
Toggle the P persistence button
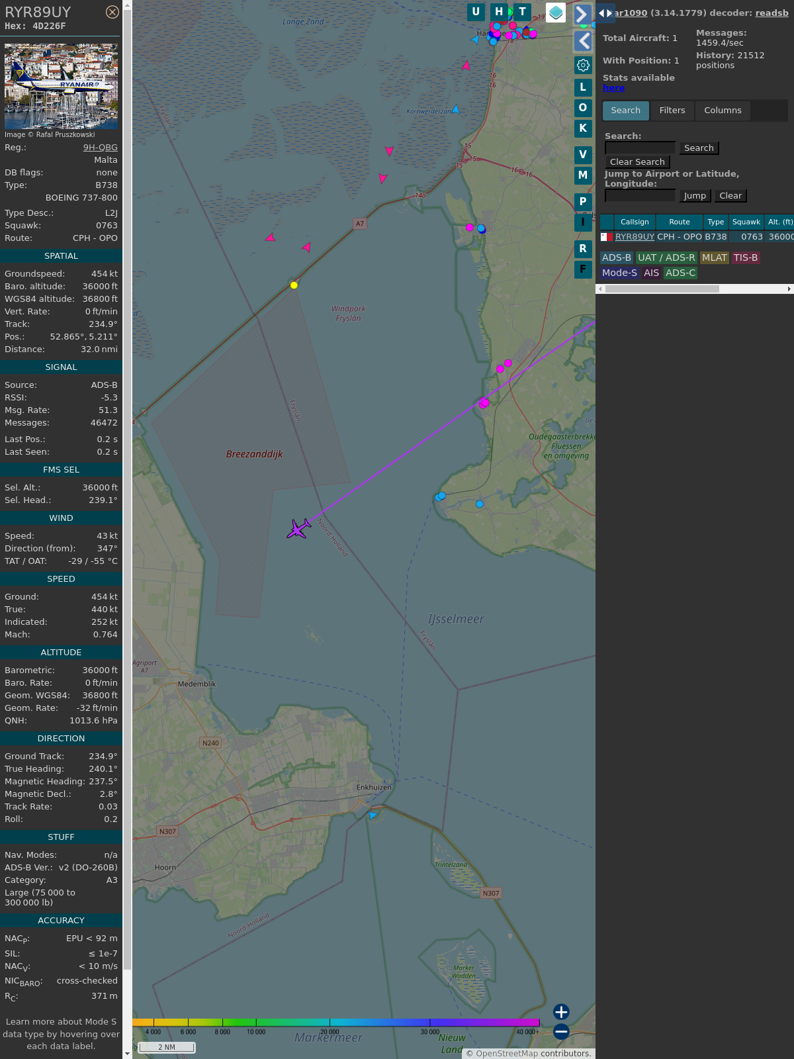(583, 201)
